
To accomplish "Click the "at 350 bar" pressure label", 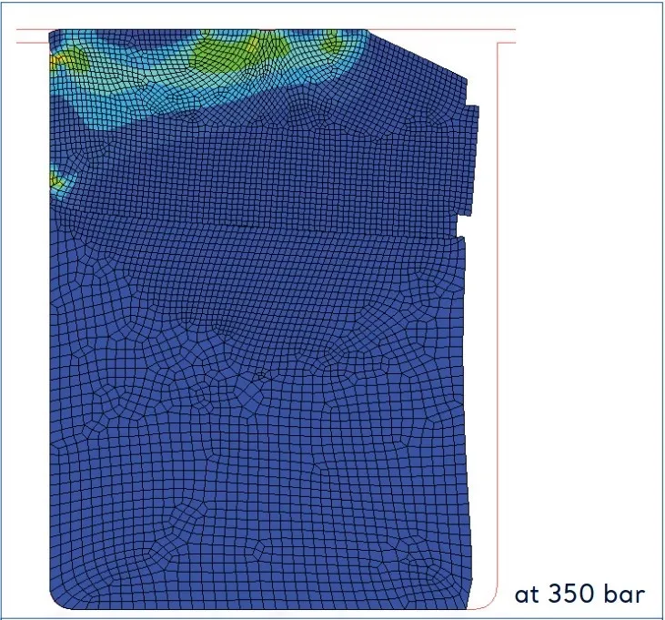I will tap(579, 594).
